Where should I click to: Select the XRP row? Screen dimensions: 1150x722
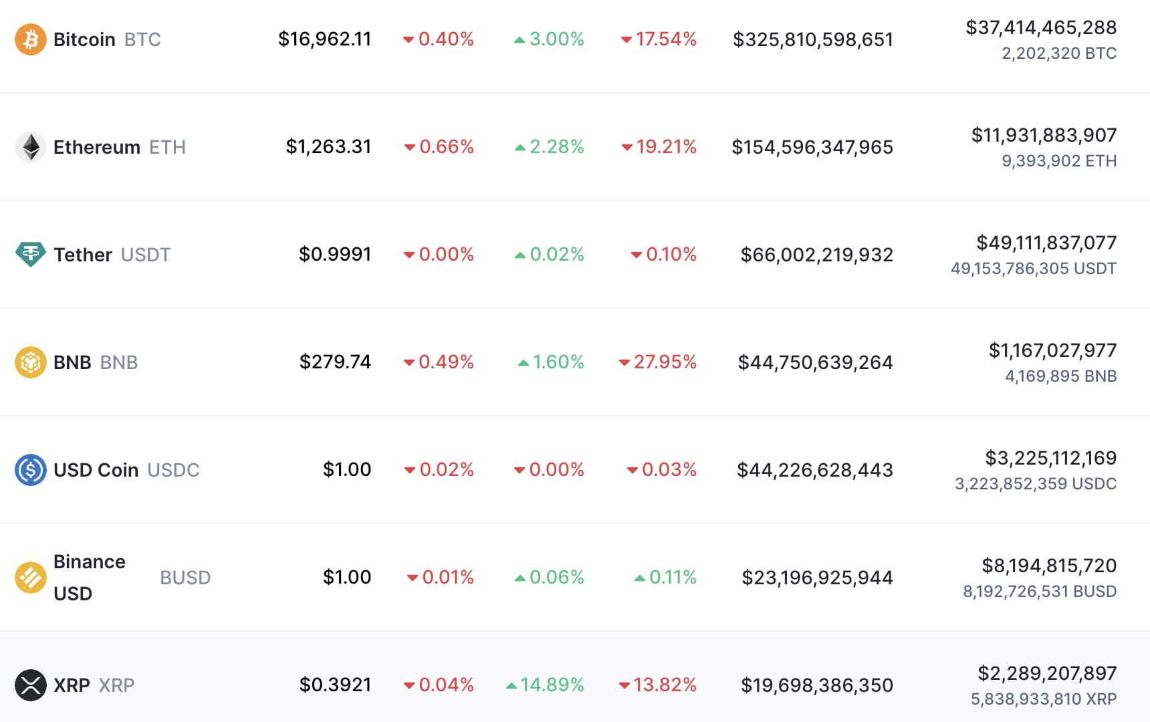coord(575,685)
